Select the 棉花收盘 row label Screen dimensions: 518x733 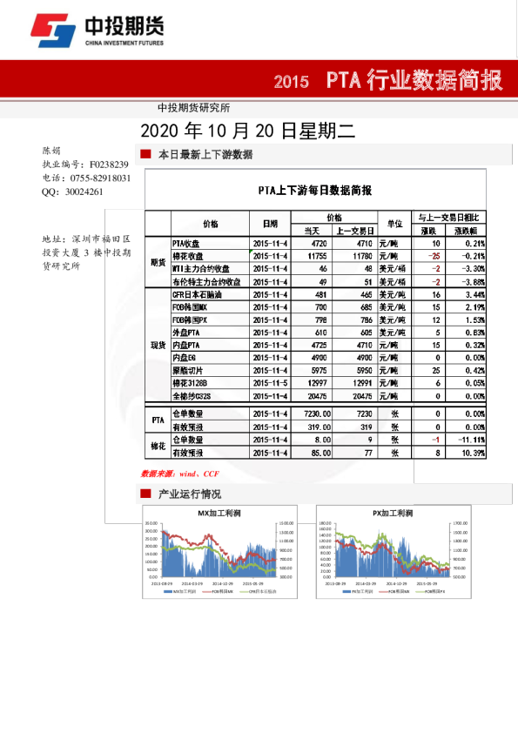(x=187, y=256)
